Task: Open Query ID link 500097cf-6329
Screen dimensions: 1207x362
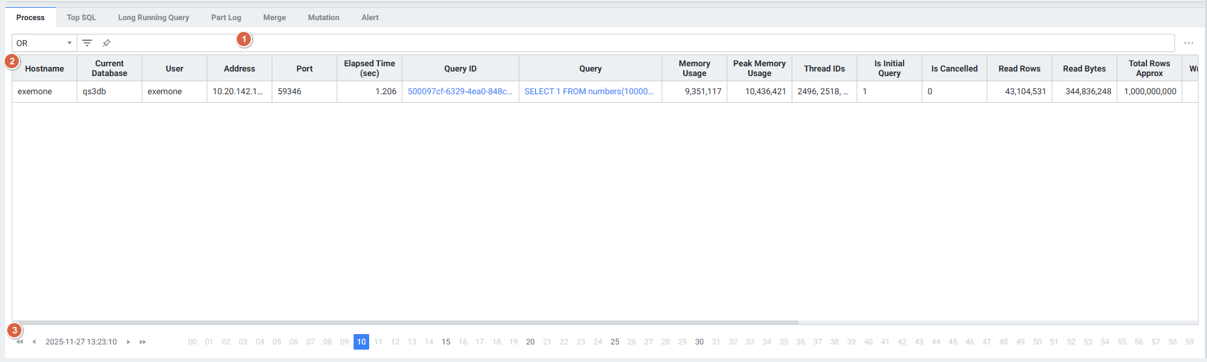Action: [460, 92]
